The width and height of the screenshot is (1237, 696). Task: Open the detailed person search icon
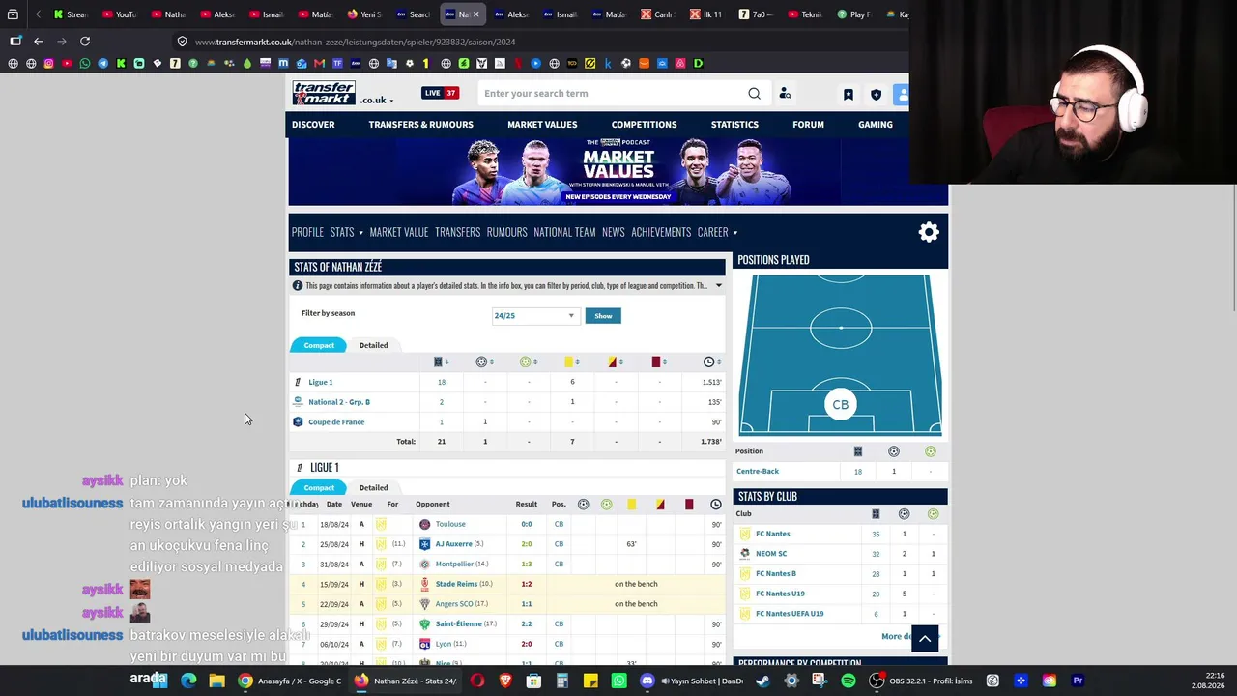(785, 94)
